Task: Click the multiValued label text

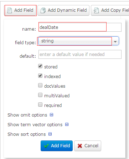Action: coord(57,96)
